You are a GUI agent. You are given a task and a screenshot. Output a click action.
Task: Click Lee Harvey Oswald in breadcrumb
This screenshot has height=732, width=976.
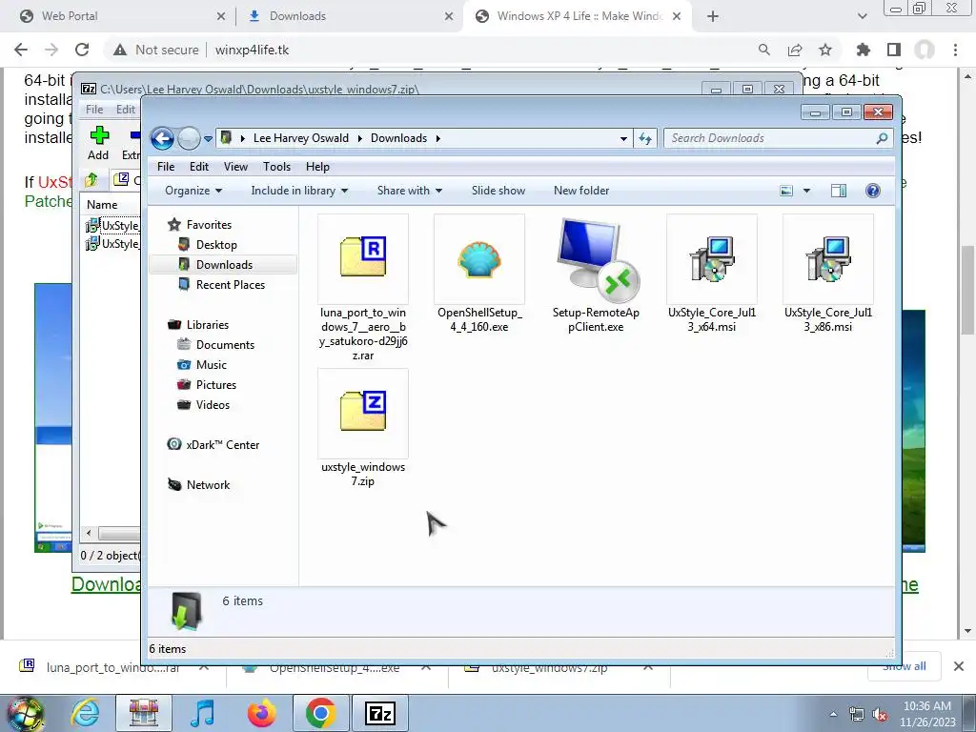coord(300,138)
